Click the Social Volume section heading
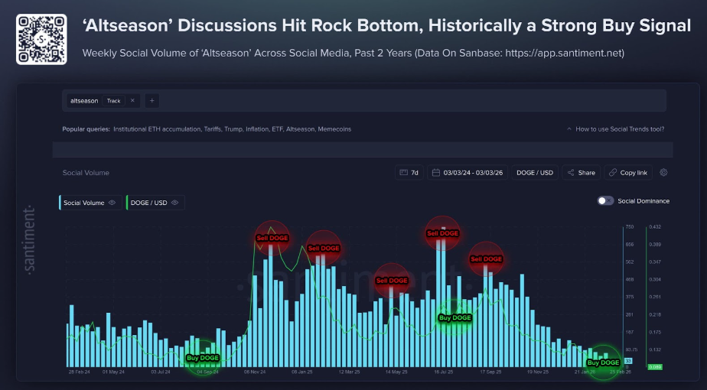707x390 pixels. [86, 173]
